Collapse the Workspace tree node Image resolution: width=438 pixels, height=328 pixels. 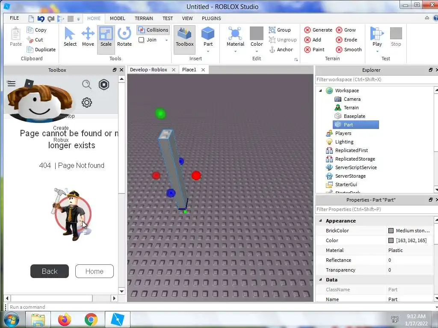pyautogui.click(x=320, y=91)
